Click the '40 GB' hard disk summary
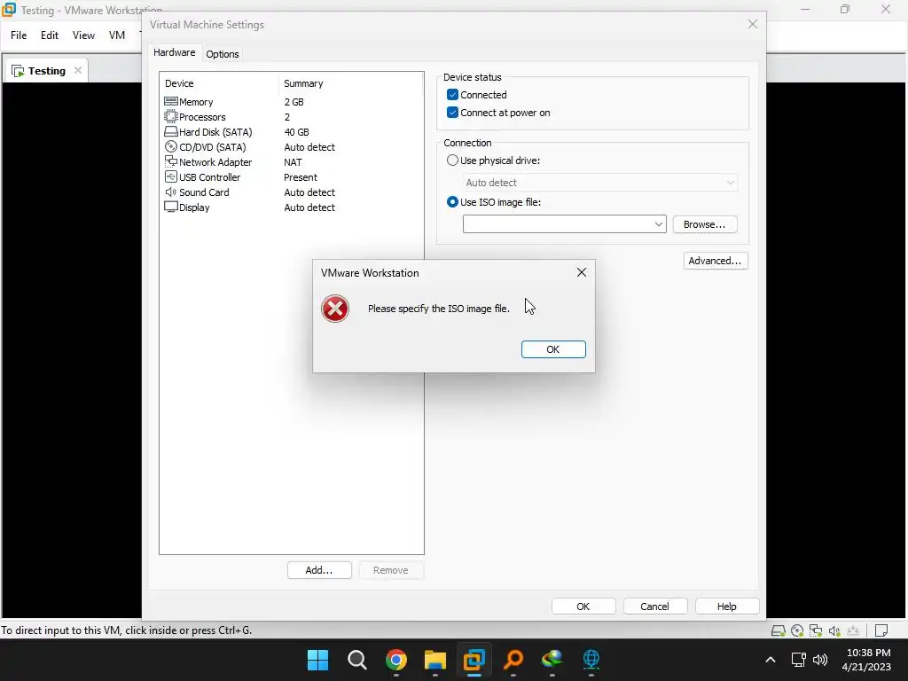The height and width of the screenshot is (681, 908). pyautogui.click(x=296, y=132)
